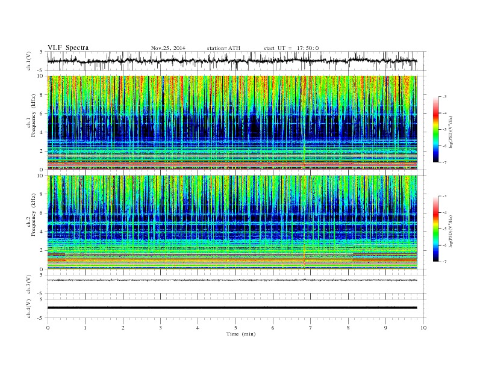This screenshot has height=368, width=477.
Task: Click the ch.2 spectrogram image
Action: pos(232,222)
